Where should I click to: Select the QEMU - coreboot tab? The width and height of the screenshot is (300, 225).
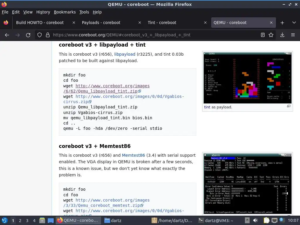click(x=243, y=23)
